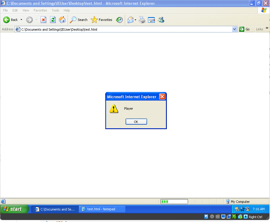Click the warning icon in alert dialog
The width and height of the screenshot is (270, 222).
[114, 108]
